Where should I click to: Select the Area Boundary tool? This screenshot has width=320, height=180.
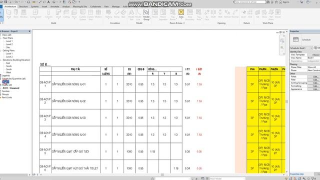pyautogui.click(x=190, y=14)
